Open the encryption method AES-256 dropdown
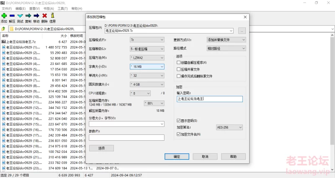This screenshot has height=178, width=335. click(x=229, y=127)
